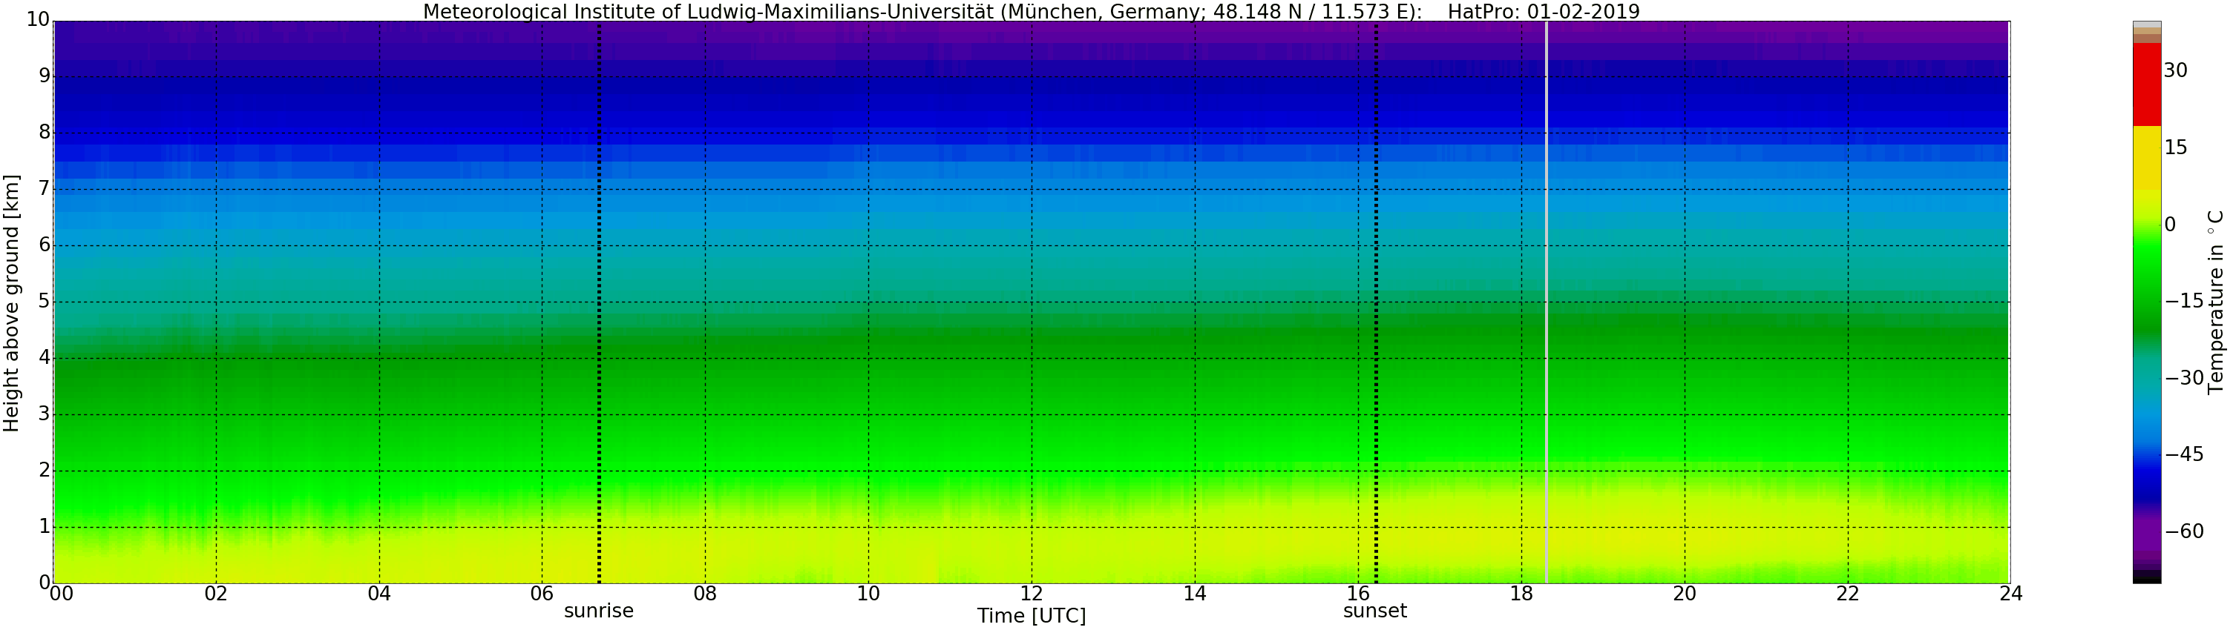Click the 20 tick label on time axis

click(x=1685, y=594)
